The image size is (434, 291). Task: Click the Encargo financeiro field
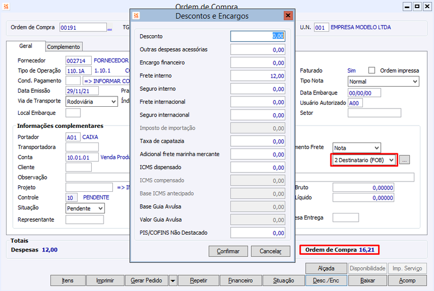258,63
